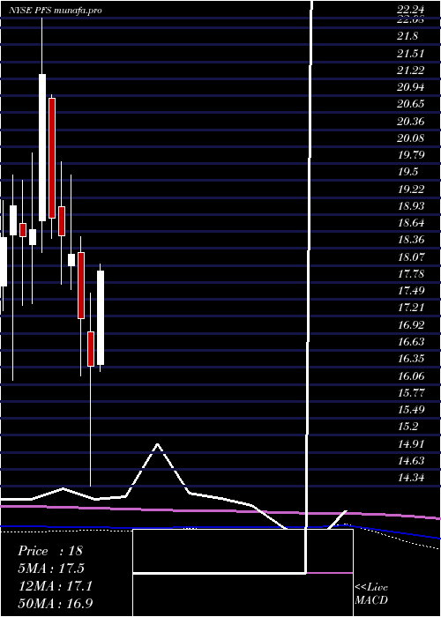Click the 20.08 price axis label
441x617 pixels.
click(410, 138)
